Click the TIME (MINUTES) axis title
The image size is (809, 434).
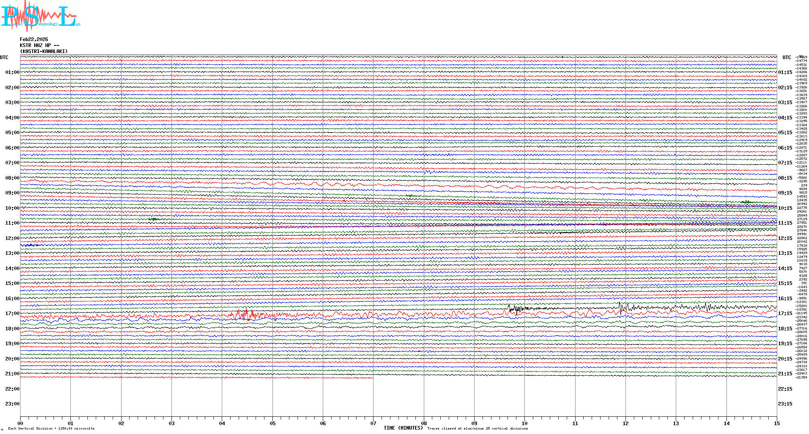coord(403,428)
